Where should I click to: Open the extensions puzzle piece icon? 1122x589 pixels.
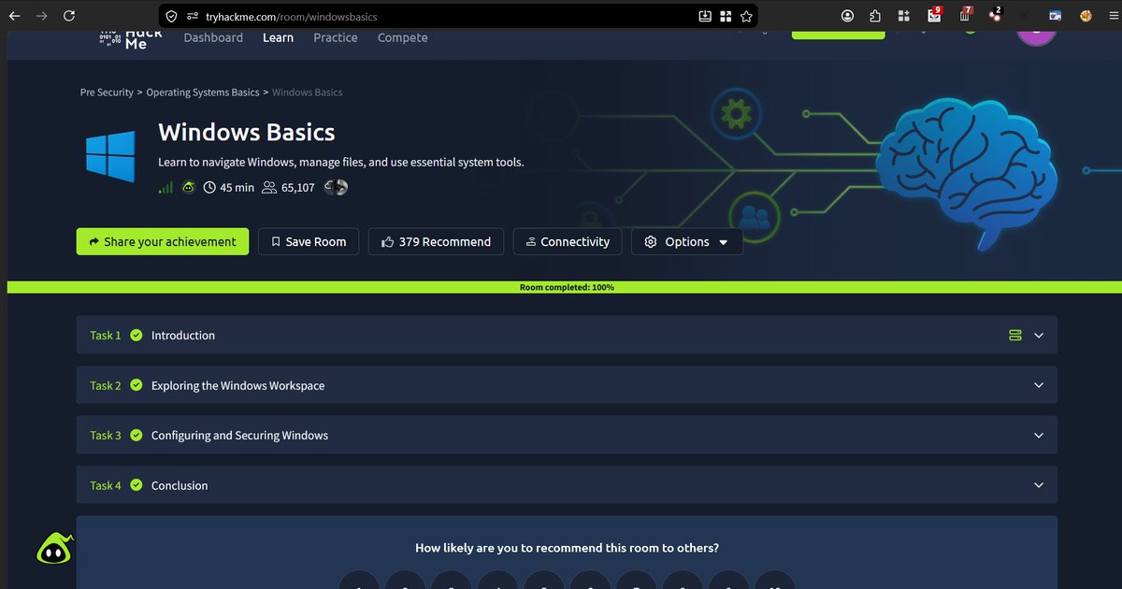(x=875, y=16)
